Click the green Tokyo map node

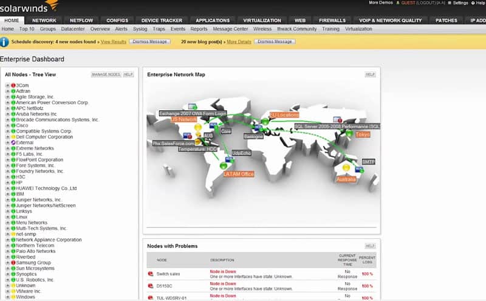[x=349, y=133]
